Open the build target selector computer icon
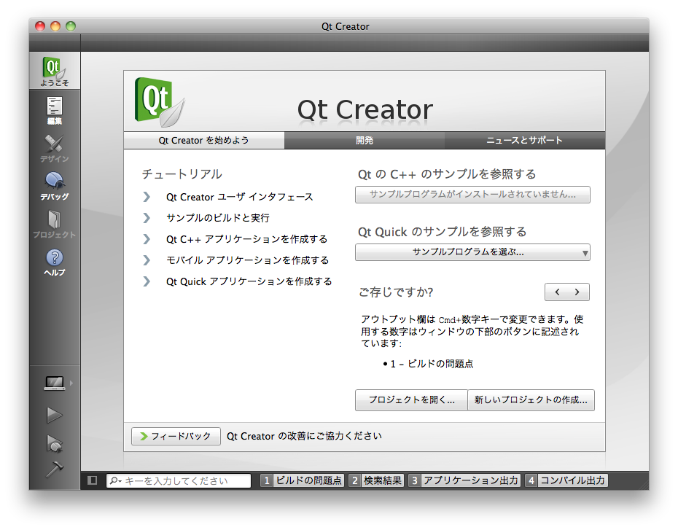Viewport: 678px width, 530px height. [55, 383]
